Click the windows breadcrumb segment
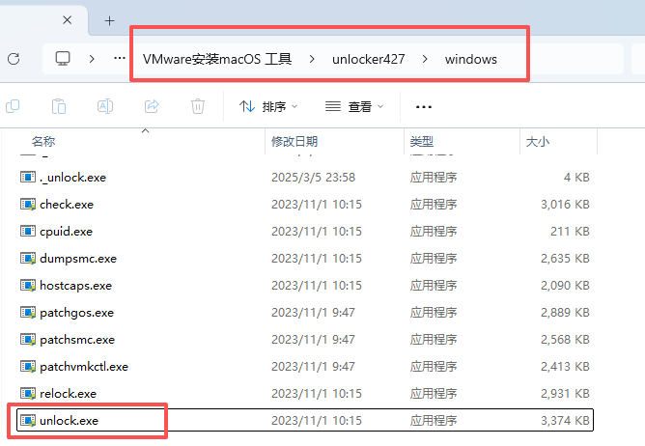This screenshot has height=446, width=645. (470, 59)
